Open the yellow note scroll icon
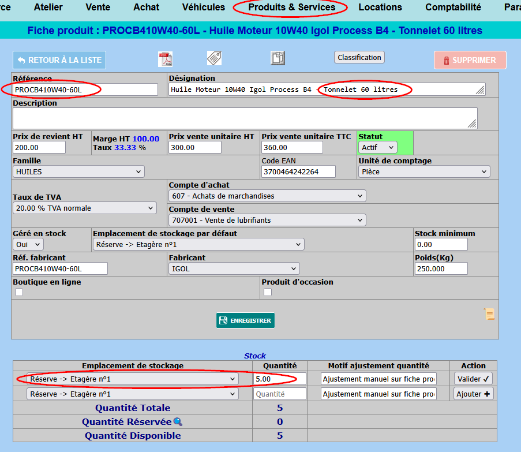Image resolution: width=521 pixels, height=452 pixels. point(489,314)
